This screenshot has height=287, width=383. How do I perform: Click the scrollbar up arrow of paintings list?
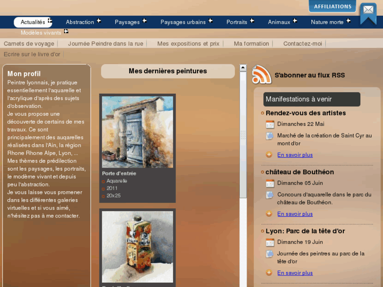243,67
